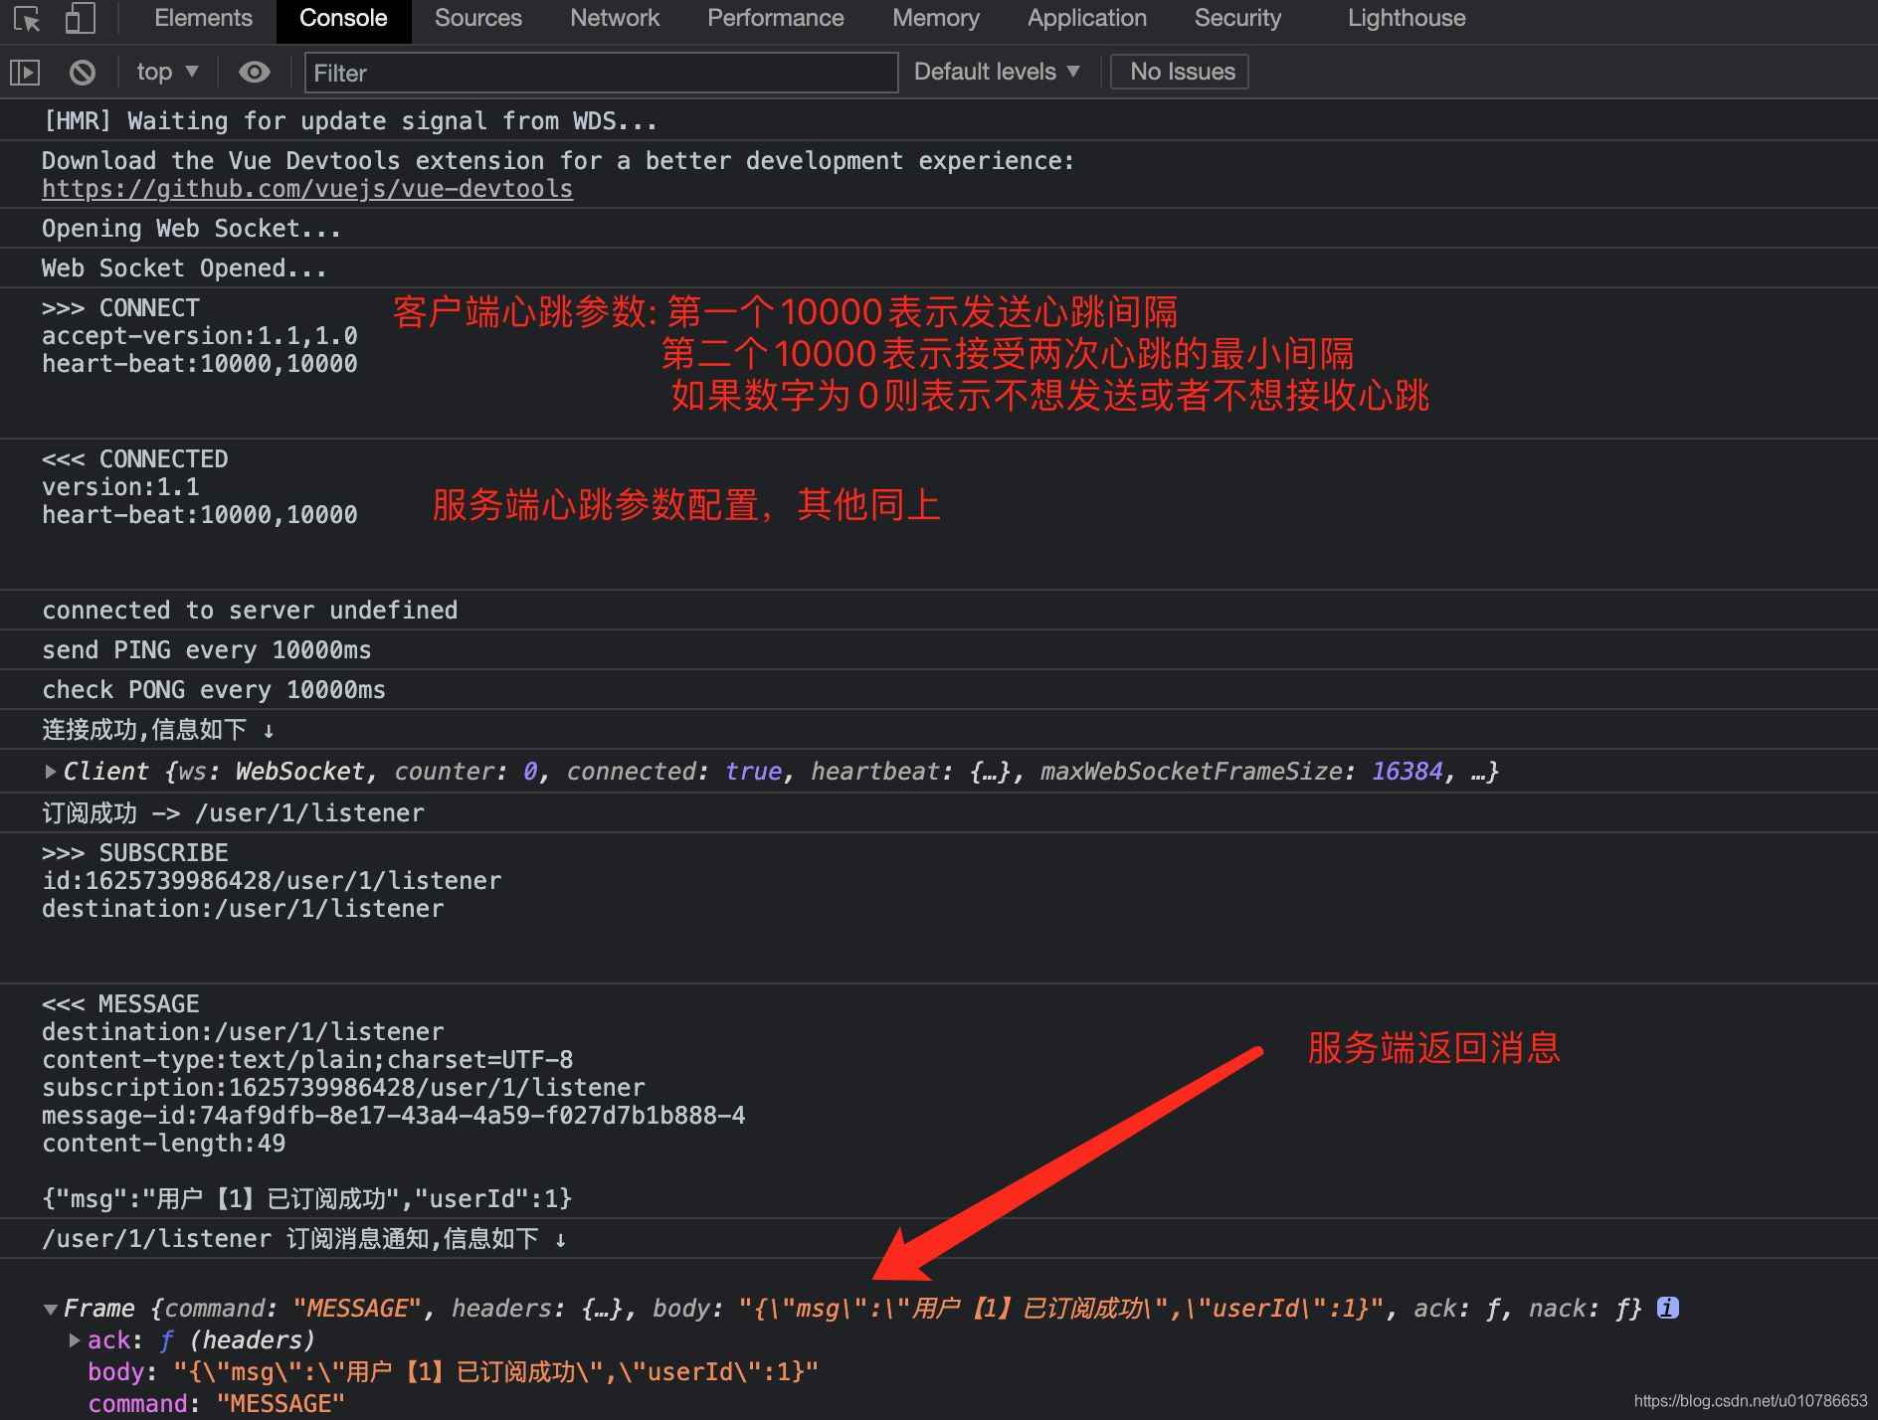Screen dimensions: 1878x1420
Task: Click the info badge on the Frame message
Action: tap(1667, 1308)
